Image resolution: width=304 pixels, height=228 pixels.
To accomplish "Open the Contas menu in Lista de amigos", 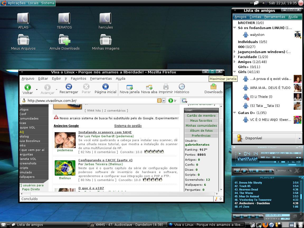I will tap(255, 17).
